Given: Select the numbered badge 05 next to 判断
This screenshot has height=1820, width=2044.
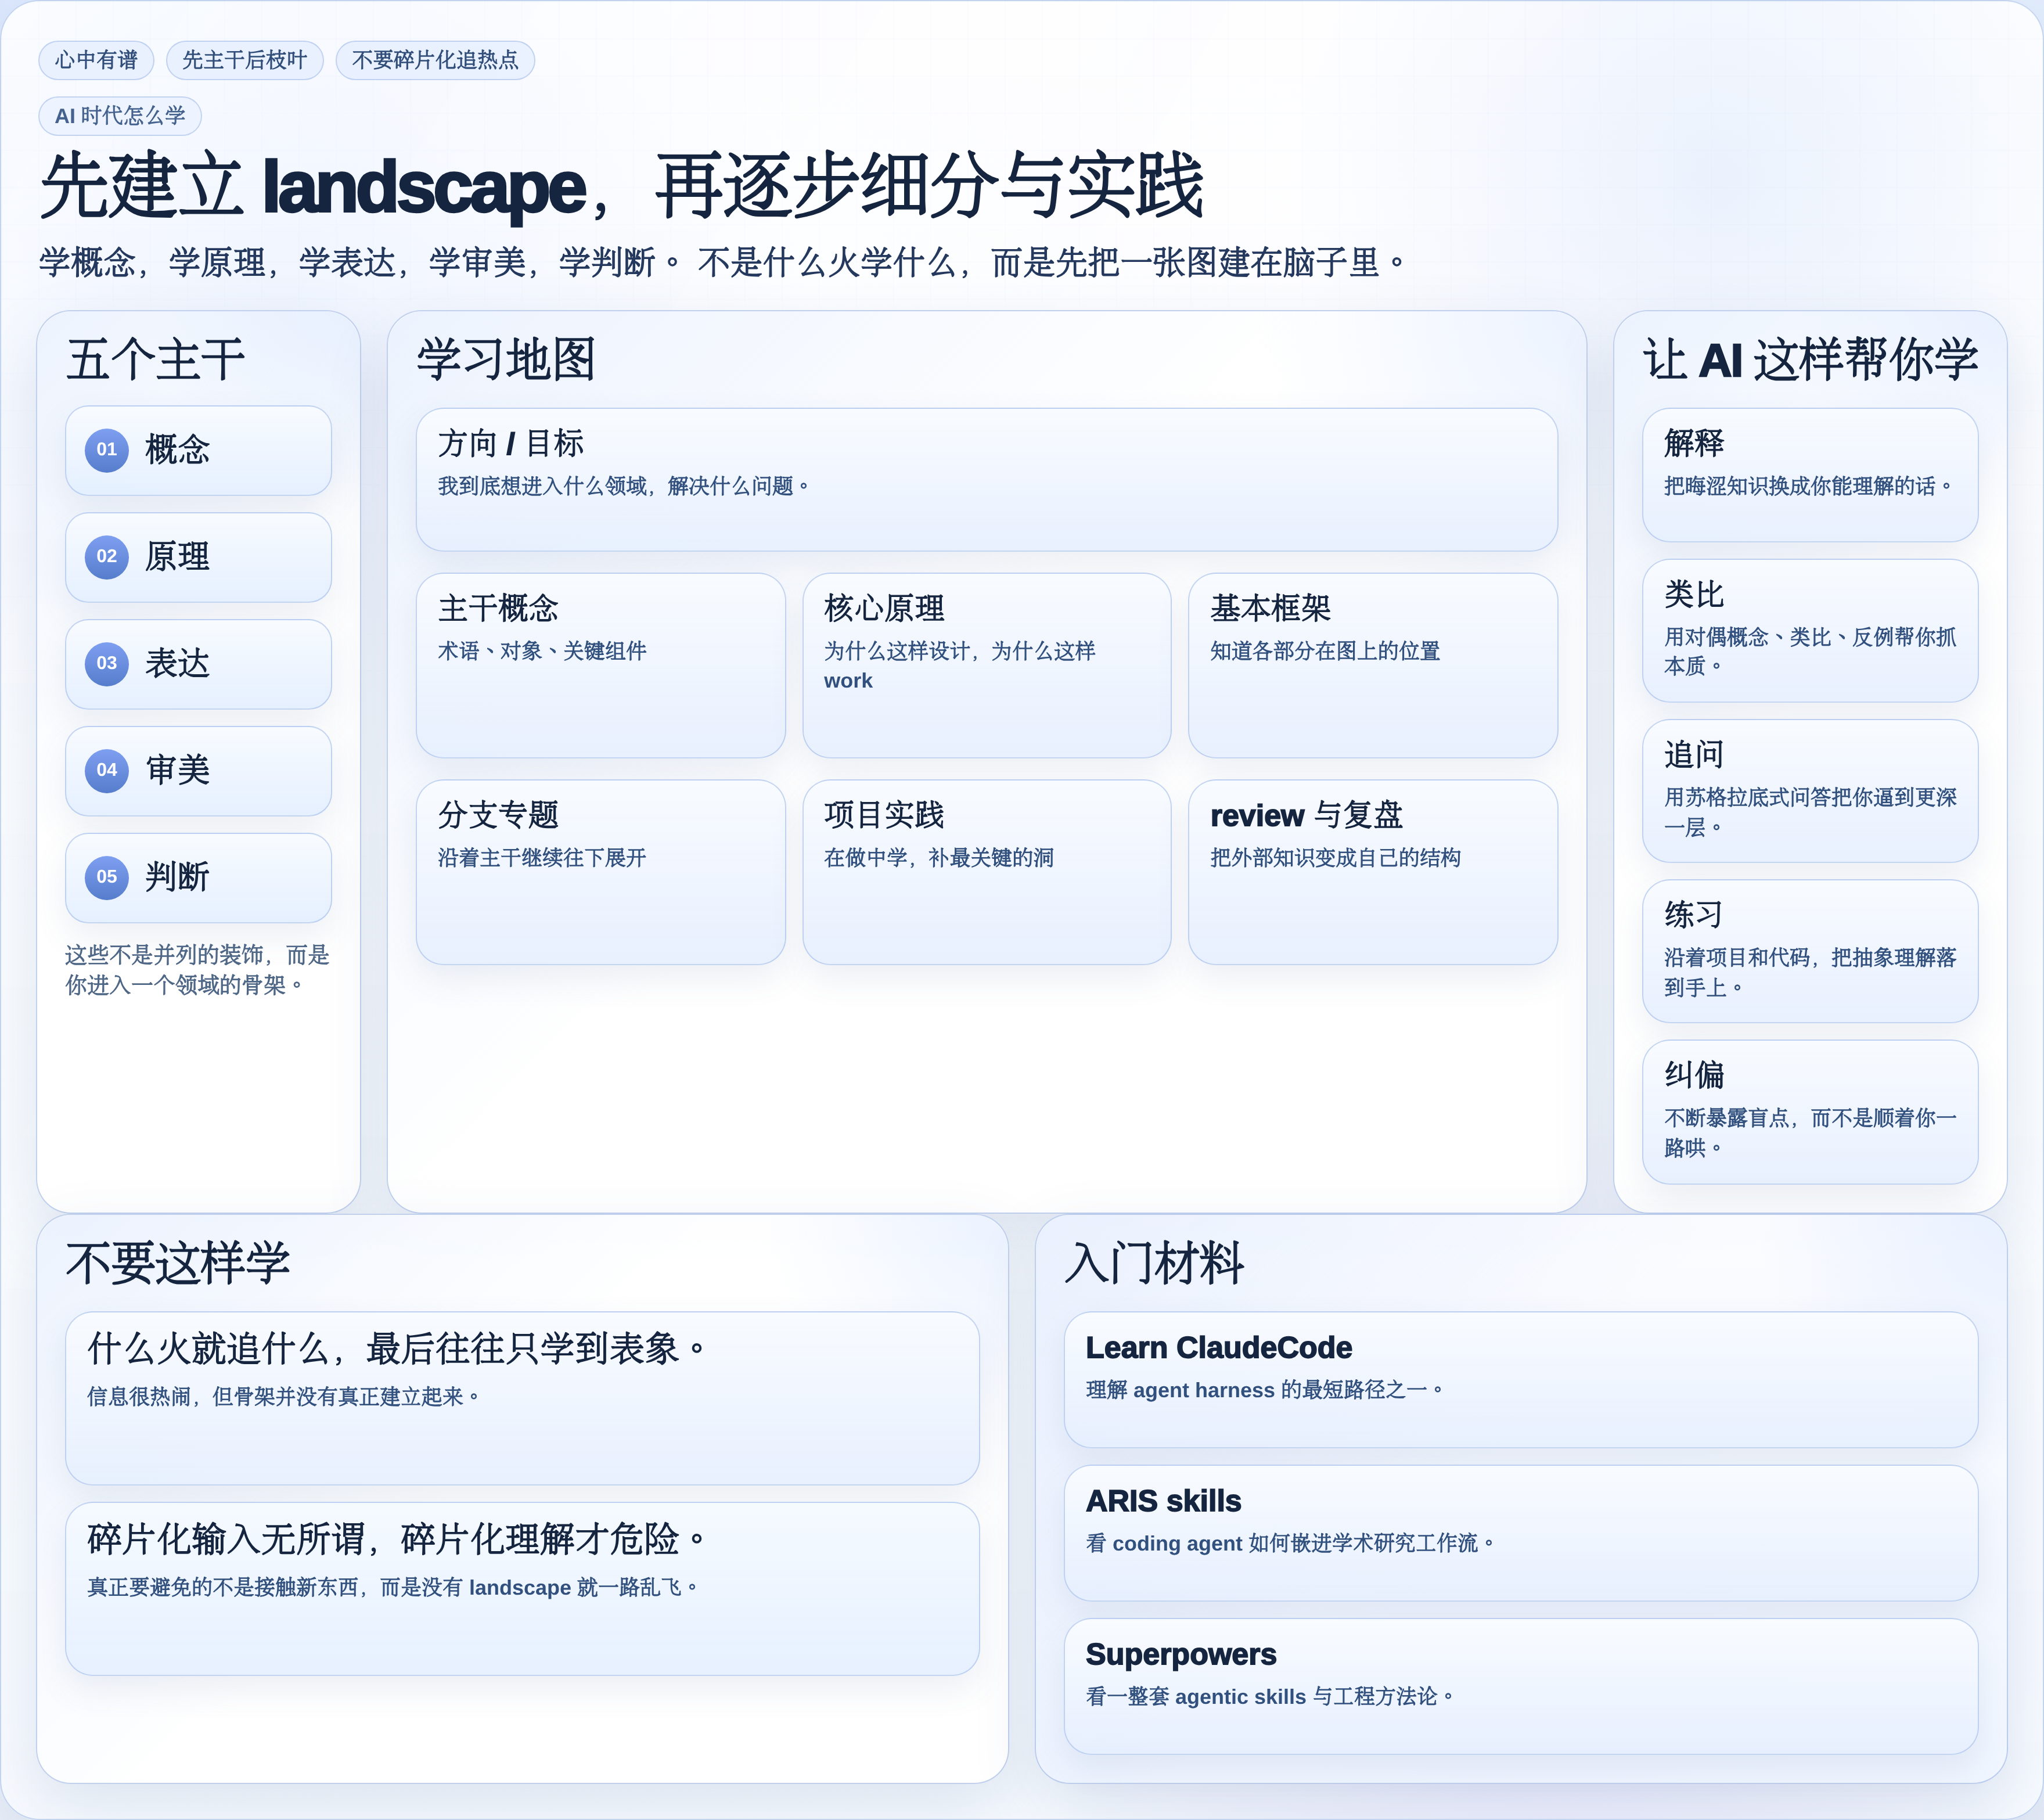Looking at the screenshot, I should coord(106,878).
